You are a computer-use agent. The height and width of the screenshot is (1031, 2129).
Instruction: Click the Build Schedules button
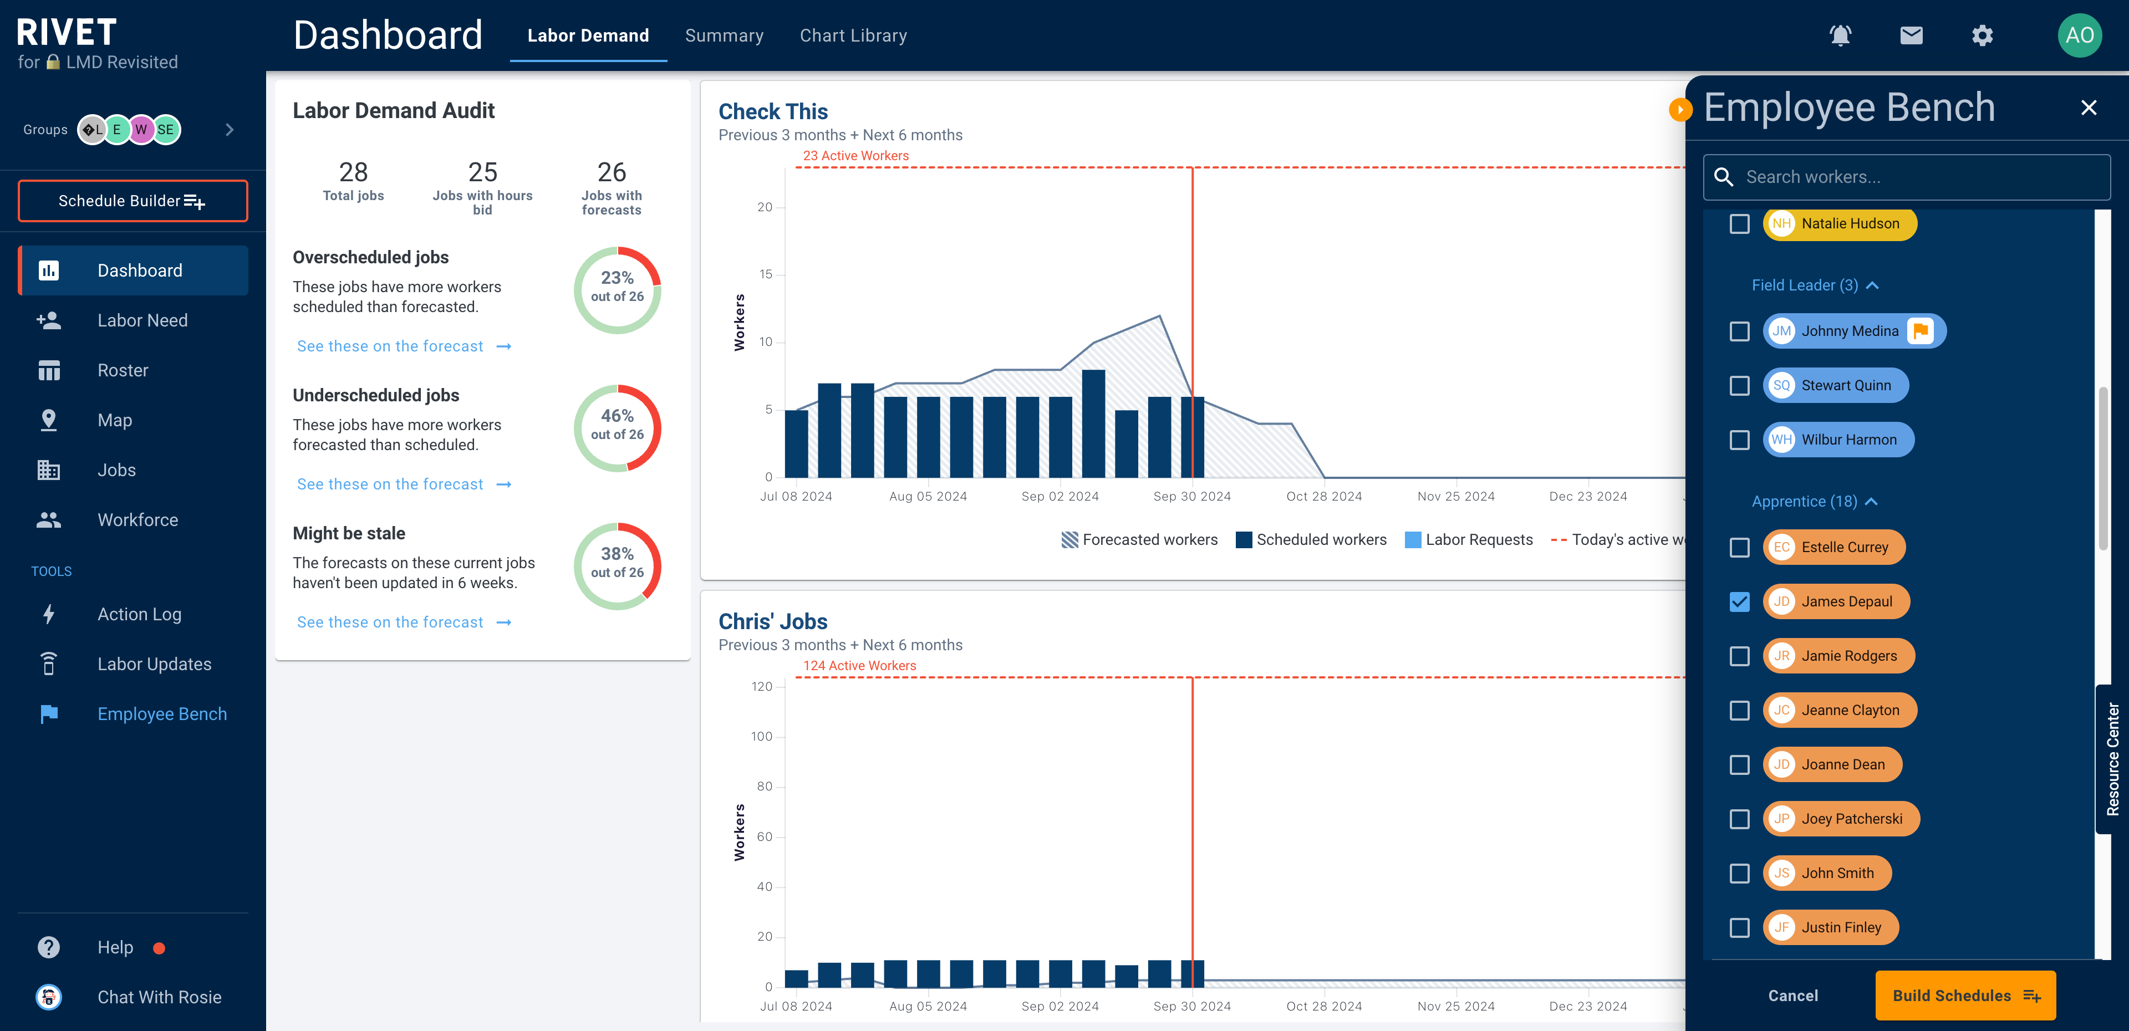1965,996
